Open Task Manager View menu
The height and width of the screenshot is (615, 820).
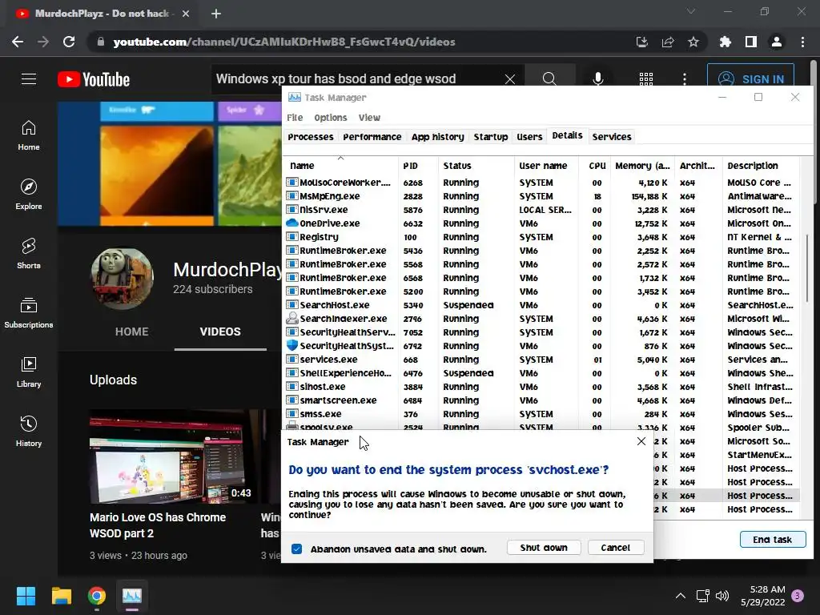[x=369, y=118]
